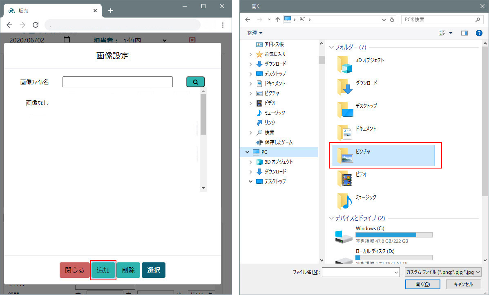Expand the お気に入り tree node

[250, 54]
